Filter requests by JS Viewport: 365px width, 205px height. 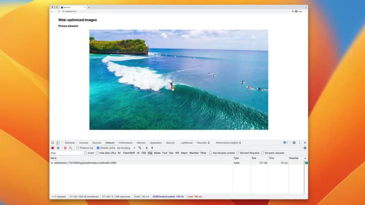point(138,153)
